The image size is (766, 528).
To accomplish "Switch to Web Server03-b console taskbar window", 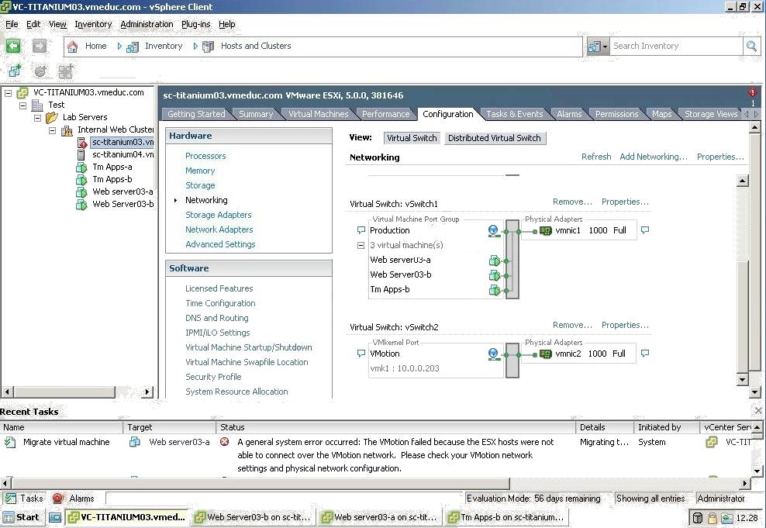I will click(x=253, y=517).
